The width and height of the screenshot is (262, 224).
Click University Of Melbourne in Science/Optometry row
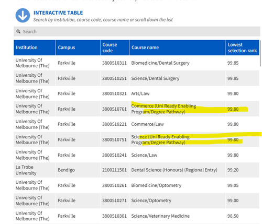click(x=32, y=201)
